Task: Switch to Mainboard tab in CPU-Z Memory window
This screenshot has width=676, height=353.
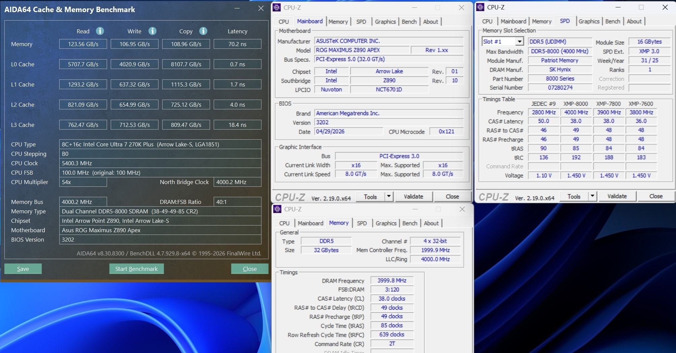Action: click(x=311, y=223)
